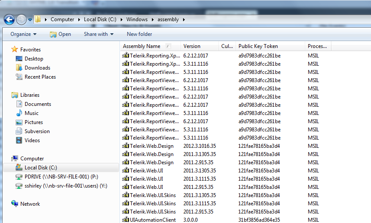Expand root arrow before Computer in breadcrumb

[46, 19]
